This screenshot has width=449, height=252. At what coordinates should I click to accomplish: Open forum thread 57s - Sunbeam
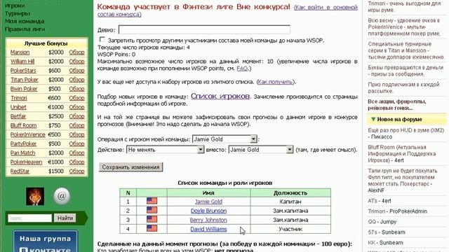(387, 232)
